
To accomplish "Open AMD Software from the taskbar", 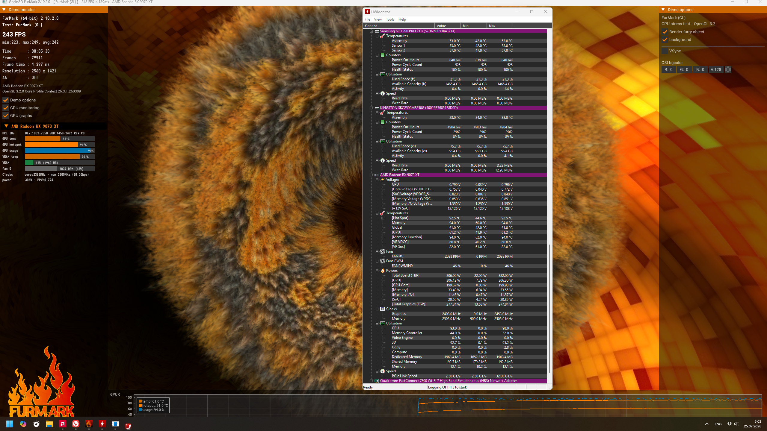I will 63,424.
